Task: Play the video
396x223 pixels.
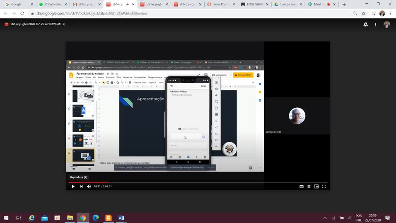Action: point(73,187)
